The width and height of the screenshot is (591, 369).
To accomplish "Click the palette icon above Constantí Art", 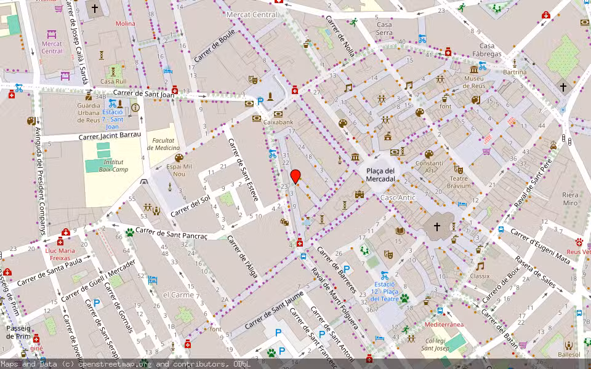I will [x=429, y=154].
